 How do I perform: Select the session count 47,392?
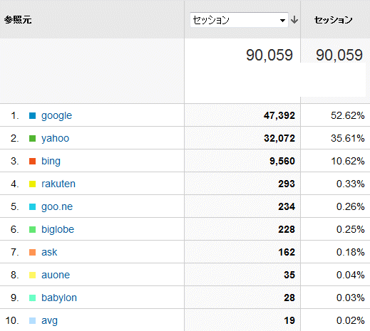tap(279, 116)
